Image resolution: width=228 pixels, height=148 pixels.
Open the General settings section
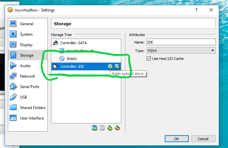coord(26,24)
